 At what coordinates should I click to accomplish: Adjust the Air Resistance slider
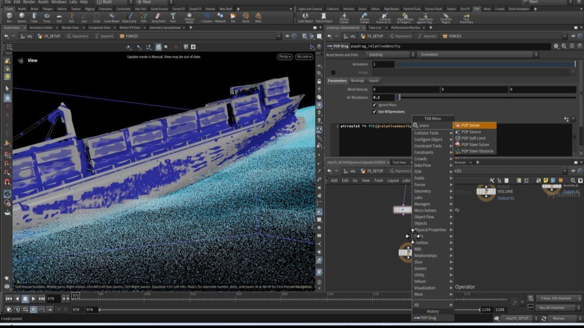click(x=485, y=97)
